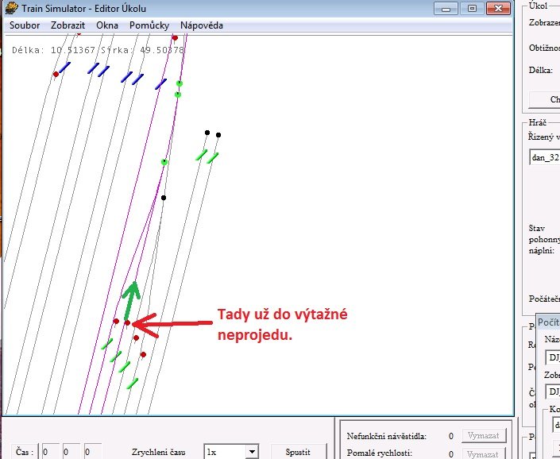Click the Train Simulator title bar icon
Screen dimensions: 560x459
(11, 8)
